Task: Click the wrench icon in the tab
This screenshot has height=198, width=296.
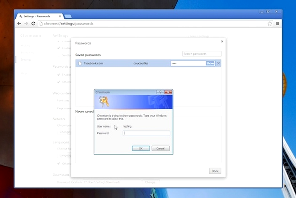Action: (21, 17)
